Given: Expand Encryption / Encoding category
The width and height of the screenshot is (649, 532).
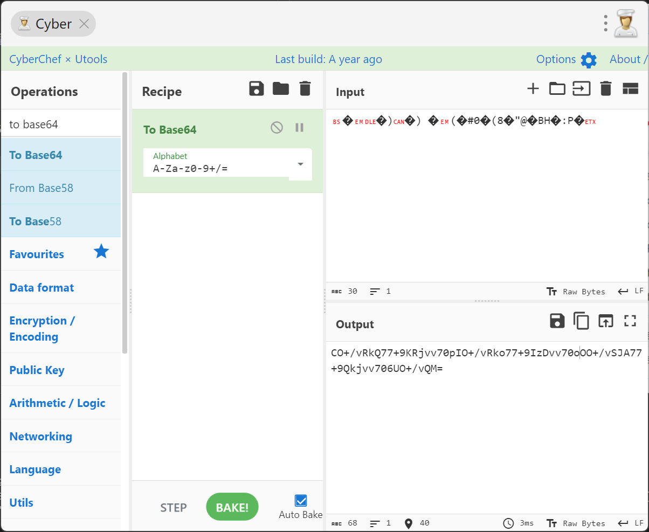Looking at the screenshot, I should [x=61, y=328].
